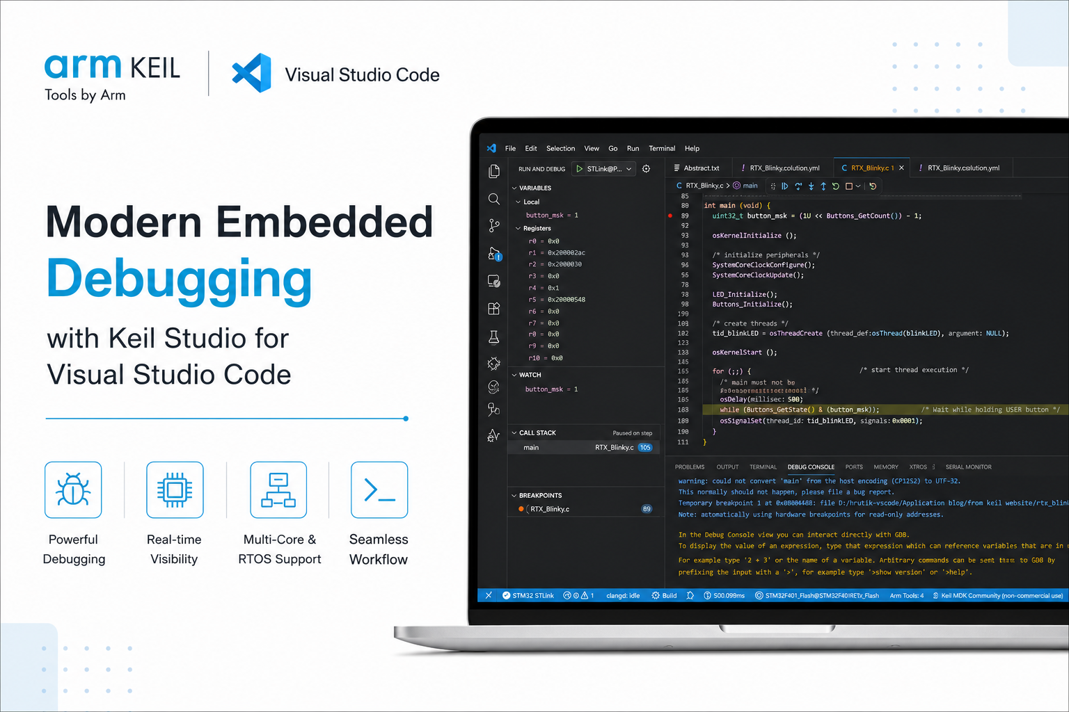Open Run and Debug view with badge
Image resolution: width=1069 pixels, height=712 pixels.
tap(495, 254)
